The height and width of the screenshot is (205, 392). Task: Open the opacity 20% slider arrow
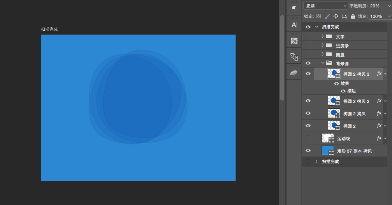point(389,6)
